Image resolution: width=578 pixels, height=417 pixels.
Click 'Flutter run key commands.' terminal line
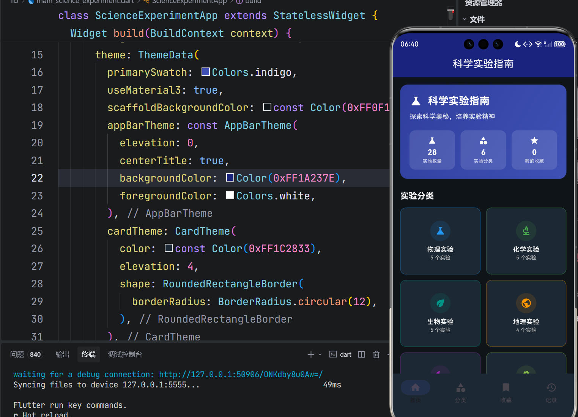pyautogui.click(x=70, y=405)
